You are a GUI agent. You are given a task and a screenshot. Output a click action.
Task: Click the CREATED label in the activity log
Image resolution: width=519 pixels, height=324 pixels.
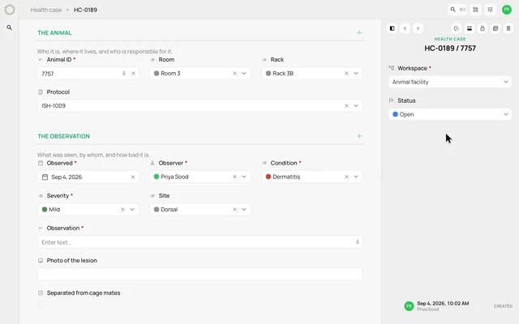click(503, 306)
